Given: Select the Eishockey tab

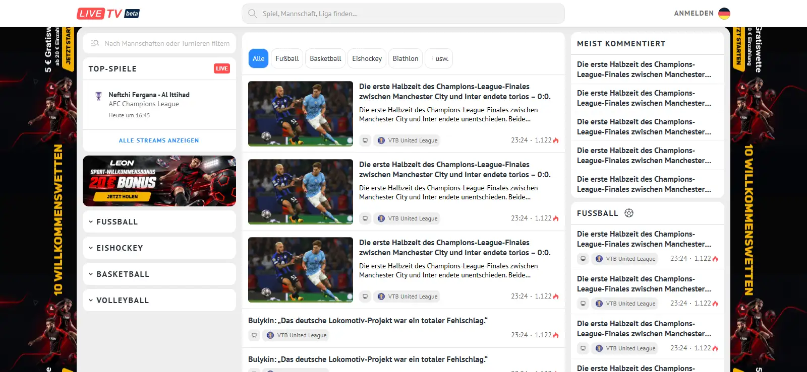Looking at the screenshot, I should [367, 58].
